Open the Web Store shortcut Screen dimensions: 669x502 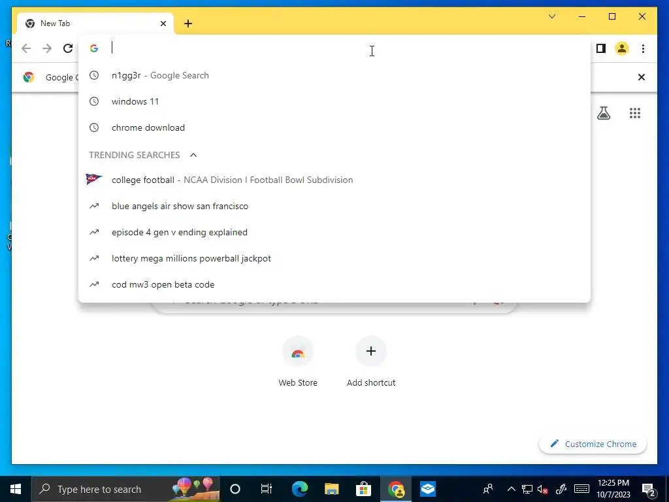click(x=298, y=362)
